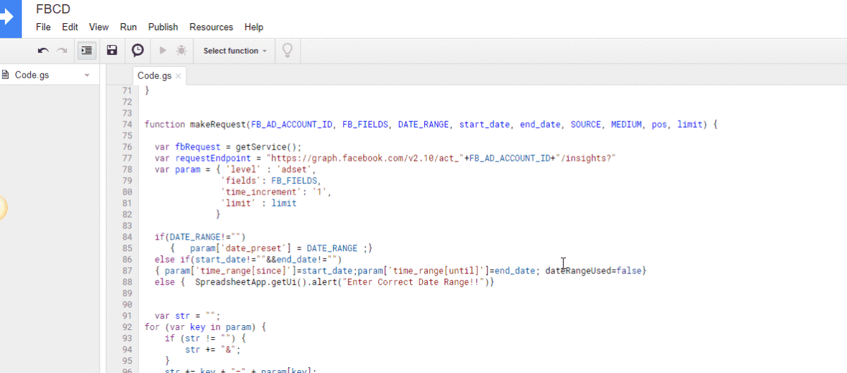Click the getService() call on line 76
The height and width of the screenshot is (373, 847).
point(269,147)
